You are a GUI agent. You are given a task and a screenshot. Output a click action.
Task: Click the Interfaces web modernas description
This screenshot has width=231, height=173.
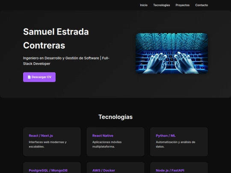(47, 144)
